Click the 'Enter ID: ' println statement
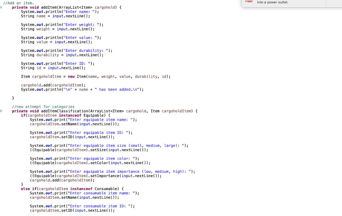 pyautogui.click(x=57, y=64)
